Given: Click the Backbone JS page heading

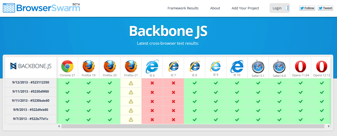Looking at the screenshot, I should 168,31.
